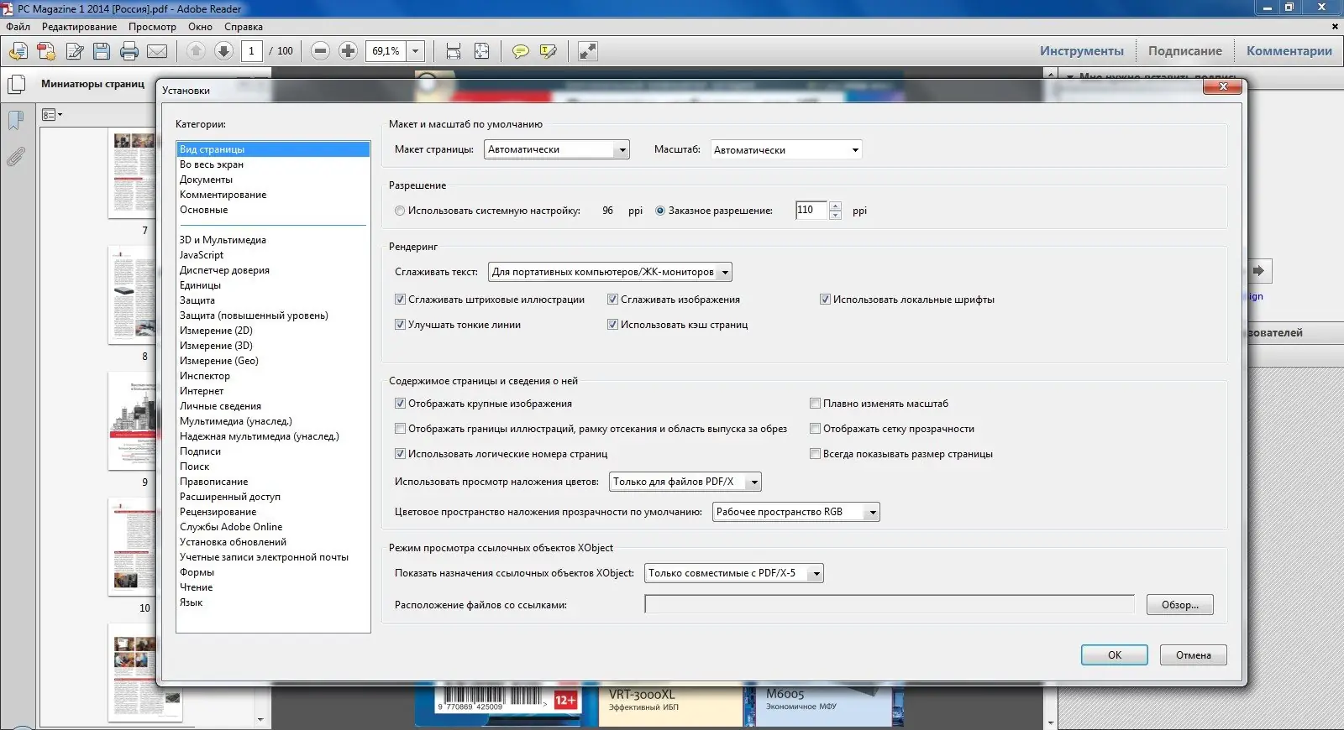Open the Подписание pane
The width and height of the screenshot is (1344, 730).
pyautogui.click(x=1185, y=51)
